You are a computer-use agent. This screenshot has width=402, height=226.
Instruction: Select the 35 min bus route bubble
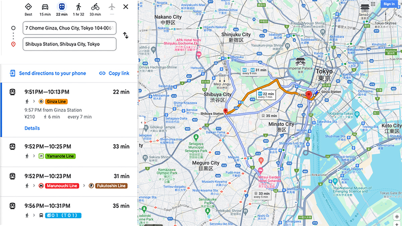(269, 116)
